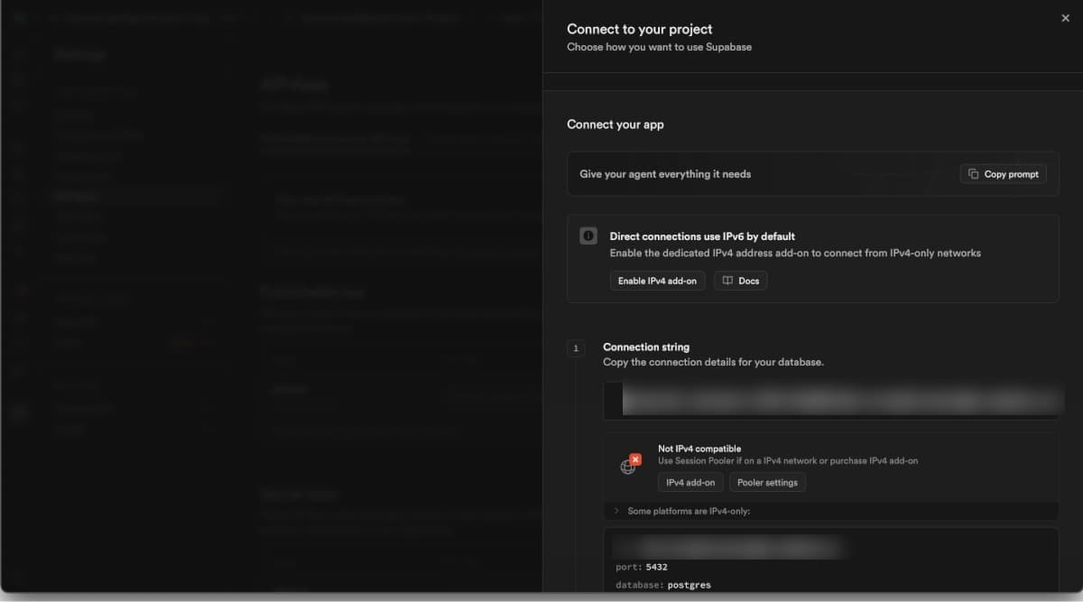Click the IPv4 add-on button

pyautogui.click(x=690, y=482)
